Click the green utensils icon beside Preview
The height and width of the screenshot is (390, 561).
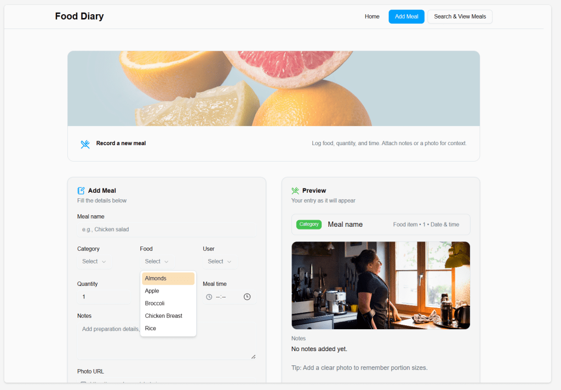point(295,191)
